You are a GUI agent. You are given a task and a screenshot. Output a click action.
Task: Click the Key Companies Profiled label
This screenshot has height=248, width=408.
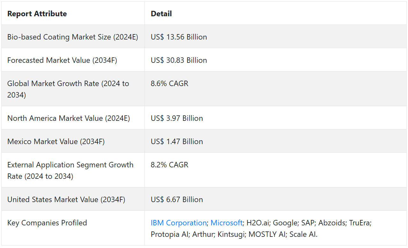[x=47, y=223]
